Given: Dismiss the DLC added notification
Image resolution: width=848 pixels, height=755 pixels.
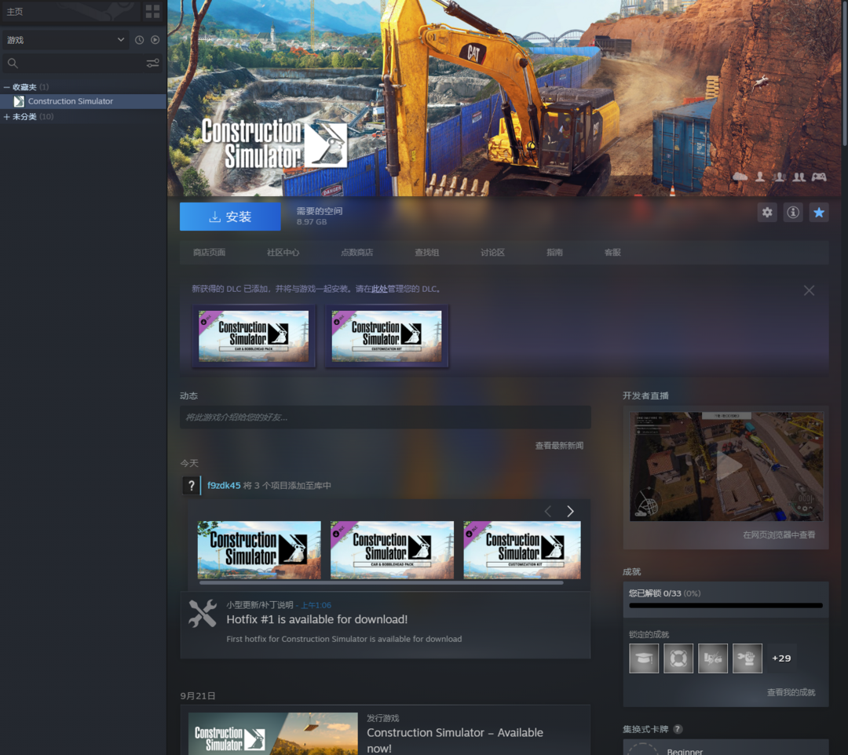Looking at the screenshot, I should (x=809, y=290).
